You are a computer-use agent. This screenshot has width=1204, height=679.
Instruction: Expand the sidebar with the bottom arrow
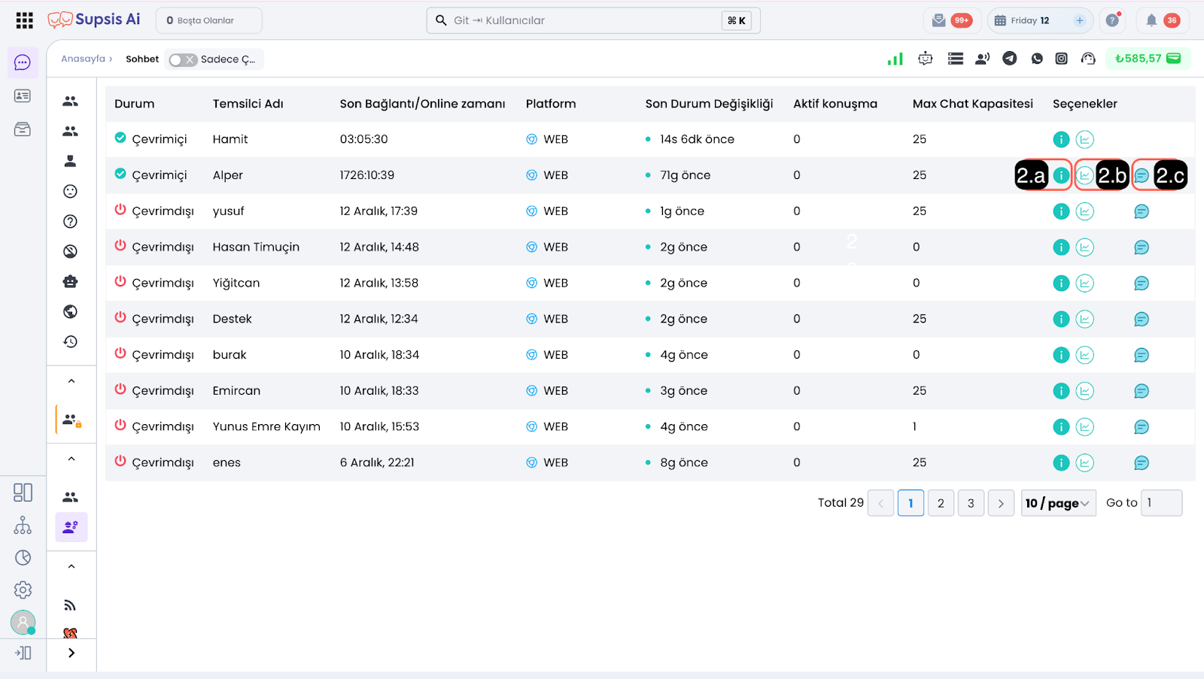[71, 653]
